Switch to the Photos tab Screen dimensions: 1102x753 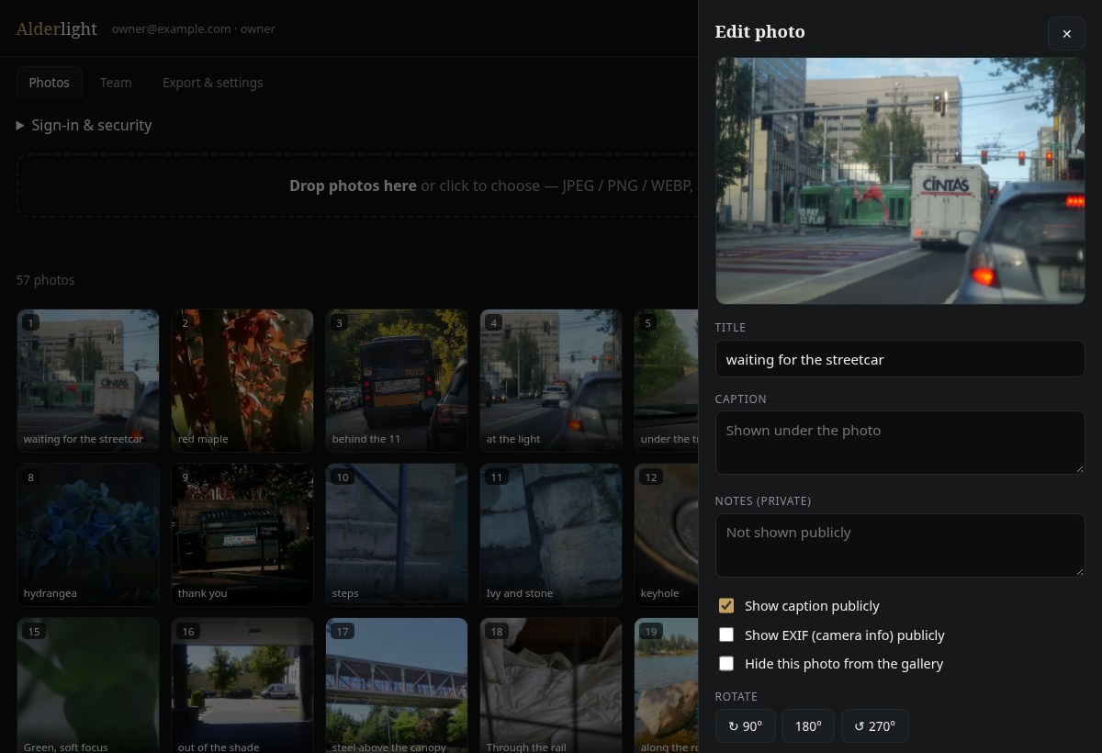(50, 83)
